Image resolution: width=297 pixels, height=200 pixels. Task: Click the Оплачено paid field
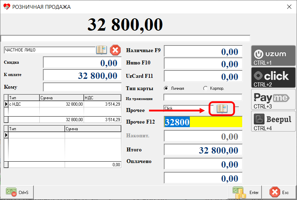pos(203,164)
